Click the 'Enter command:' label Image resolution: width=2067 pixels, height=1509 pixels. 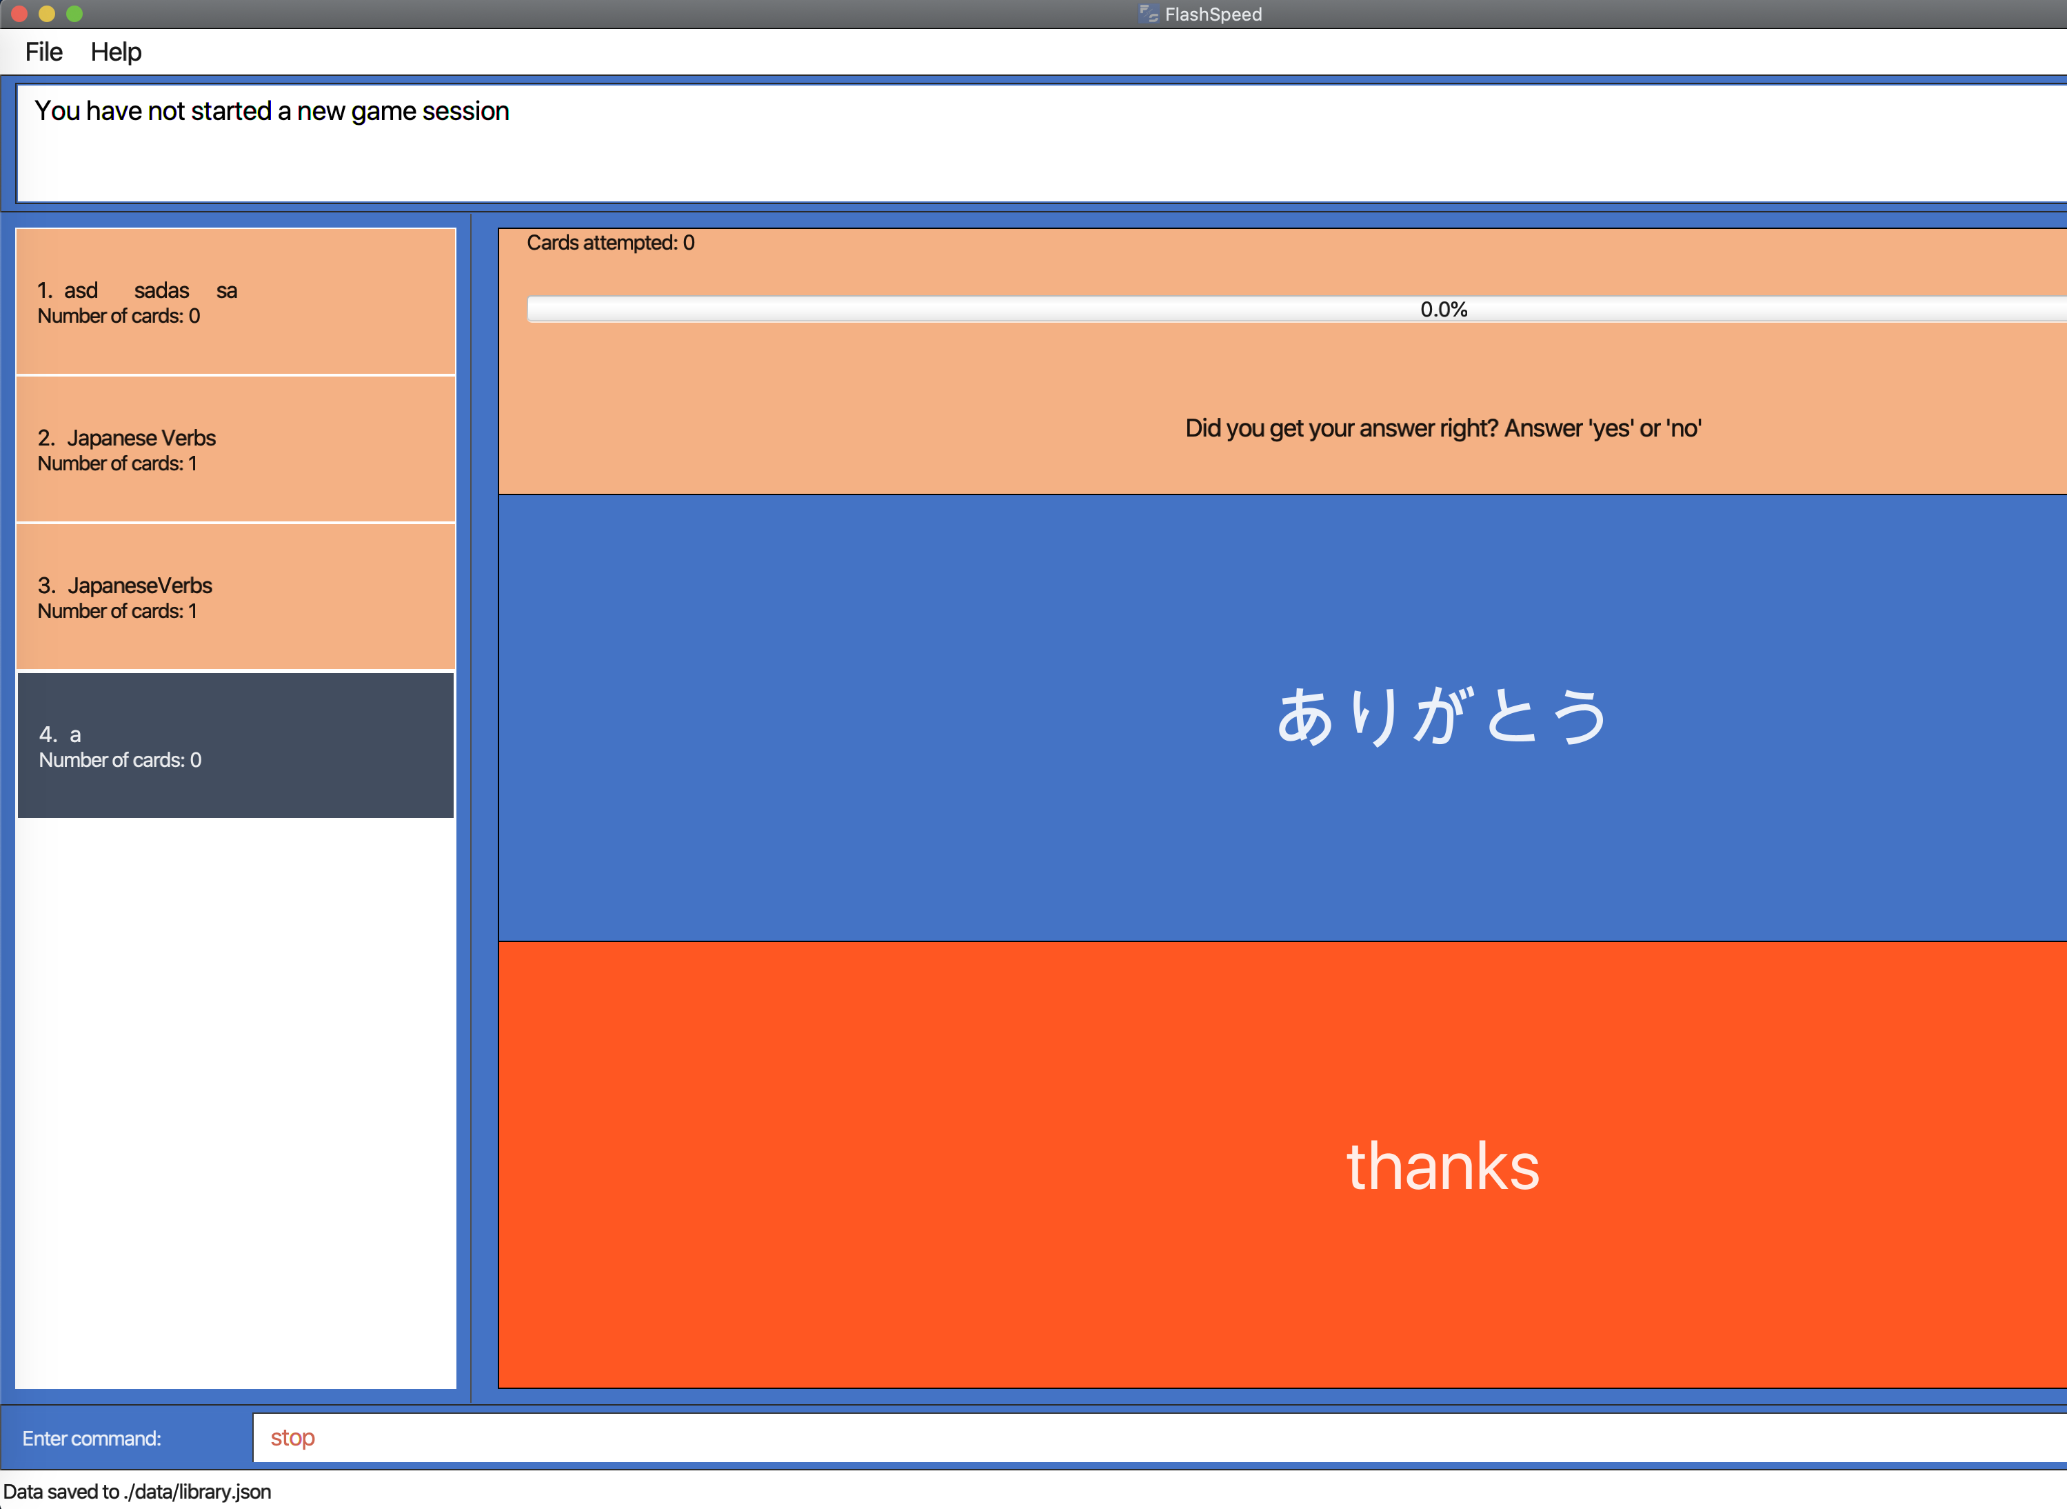click(x=91, y=1439)
